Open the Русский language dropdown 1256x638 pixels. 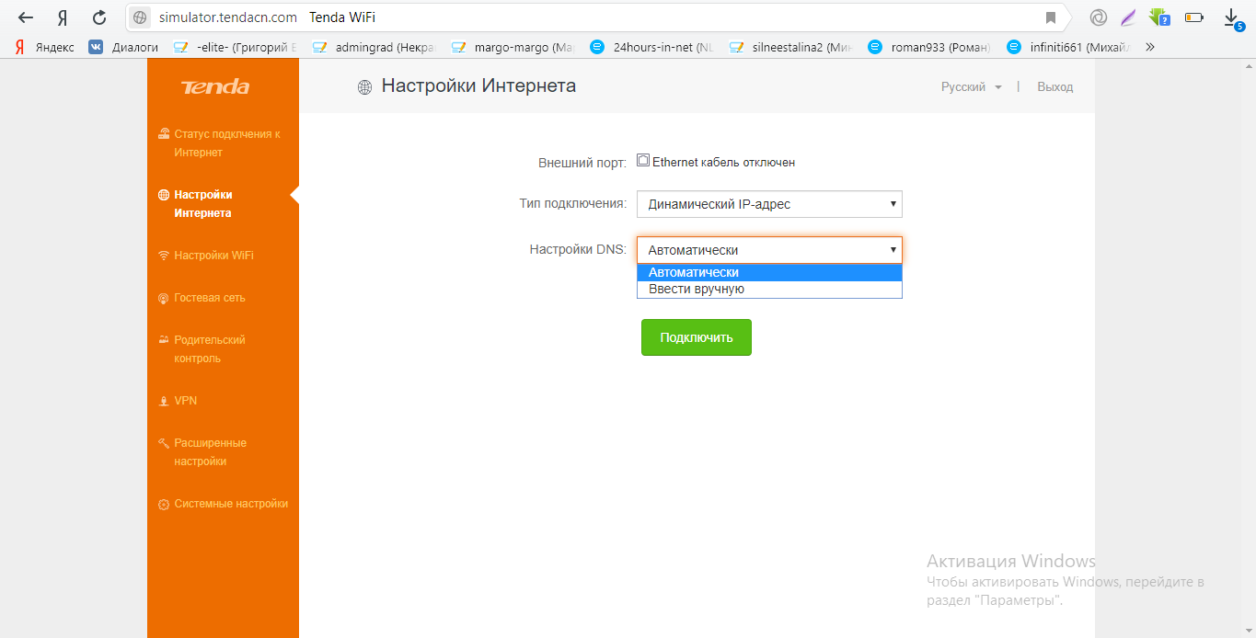pyautogui.click(x=971, y=87)
